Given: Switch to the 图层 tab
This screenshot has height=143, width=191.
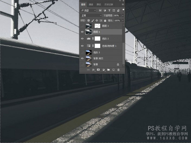Looking at the screenshot, I should [83, 5].
